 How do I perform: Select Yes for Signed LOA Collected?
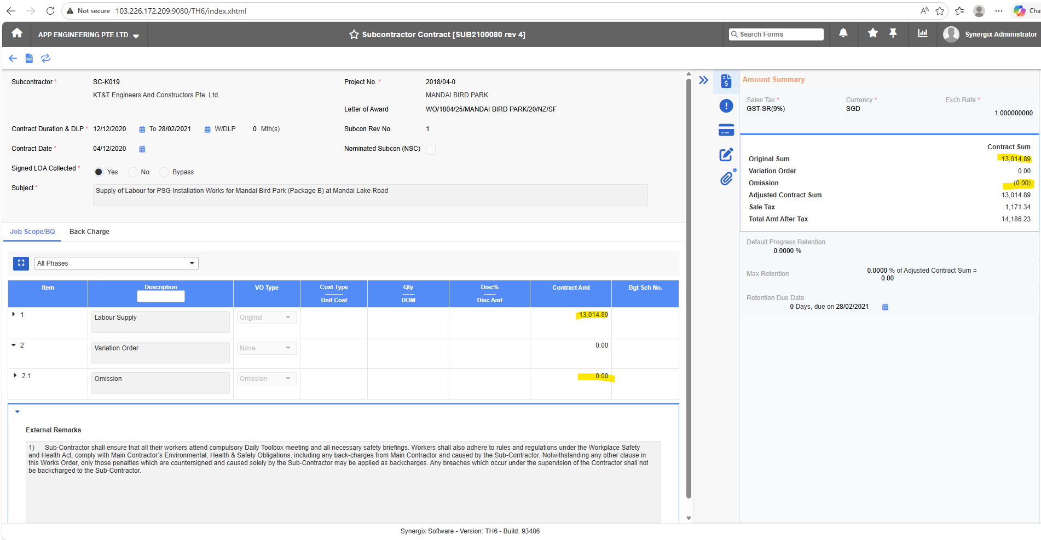[99, 172]
